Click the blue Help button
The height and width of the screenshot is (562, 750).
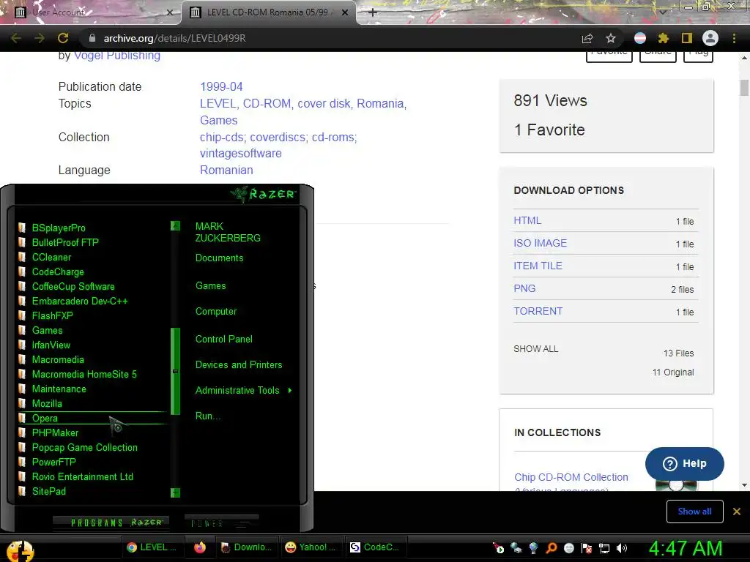[685, 463]
